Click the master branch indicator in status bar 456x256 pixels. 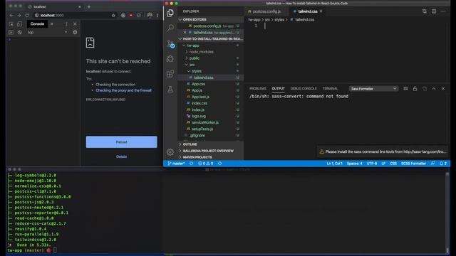(x=176, y=164)
